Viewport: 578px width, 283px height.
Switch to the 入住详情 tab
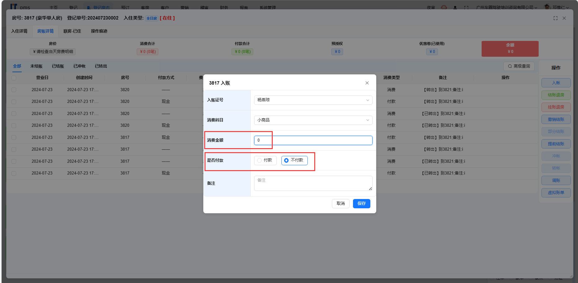click(x=19, y=31)
